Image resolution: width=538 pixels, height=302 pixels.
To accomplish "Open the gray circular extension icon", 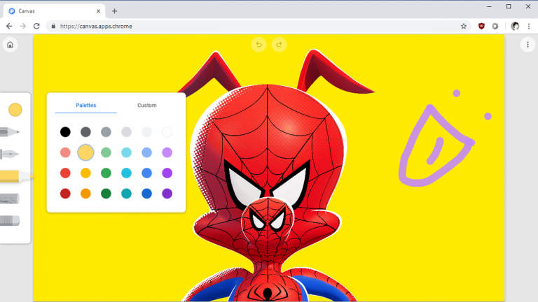I will click(x=495, y=26).
